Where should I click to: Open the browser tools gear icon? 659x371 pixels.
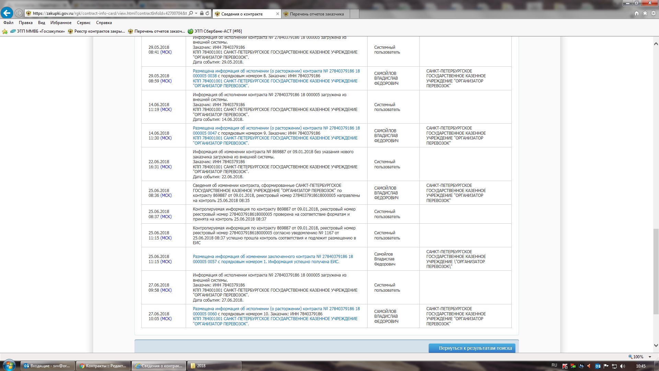(x=654, y=13)
